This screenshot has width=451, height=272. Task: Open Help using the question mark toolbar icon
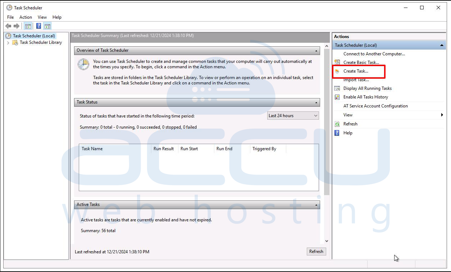pos(38,26)
